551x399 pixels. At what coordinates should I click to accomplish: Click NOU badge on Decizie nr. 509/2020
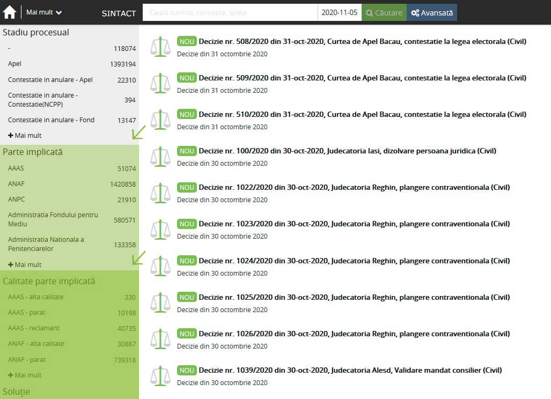(187, 78)
